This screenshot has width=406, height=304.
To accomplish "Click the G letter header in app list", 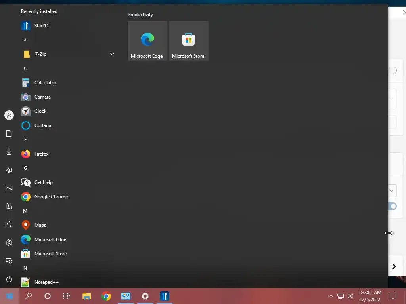I will coord(25,168).
